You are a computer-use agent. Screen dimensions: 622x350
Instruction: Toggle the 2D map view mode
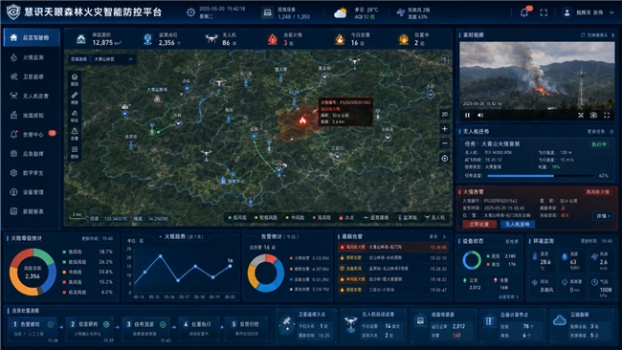[445, 114]
